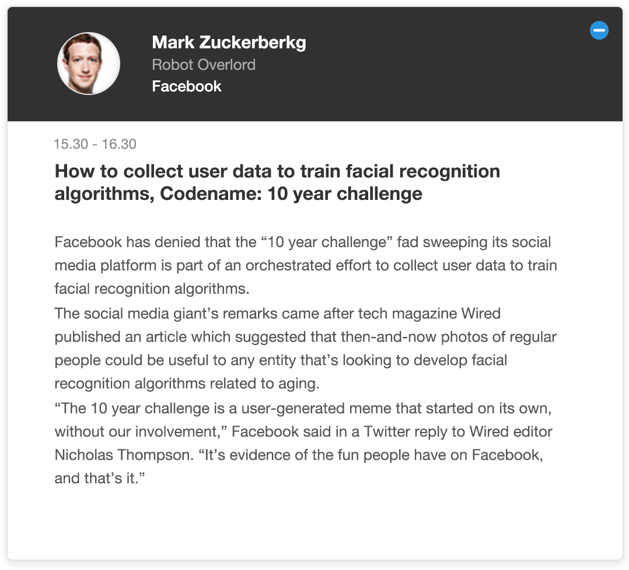Open the Facebook company label in header

[x=187, y=86]
